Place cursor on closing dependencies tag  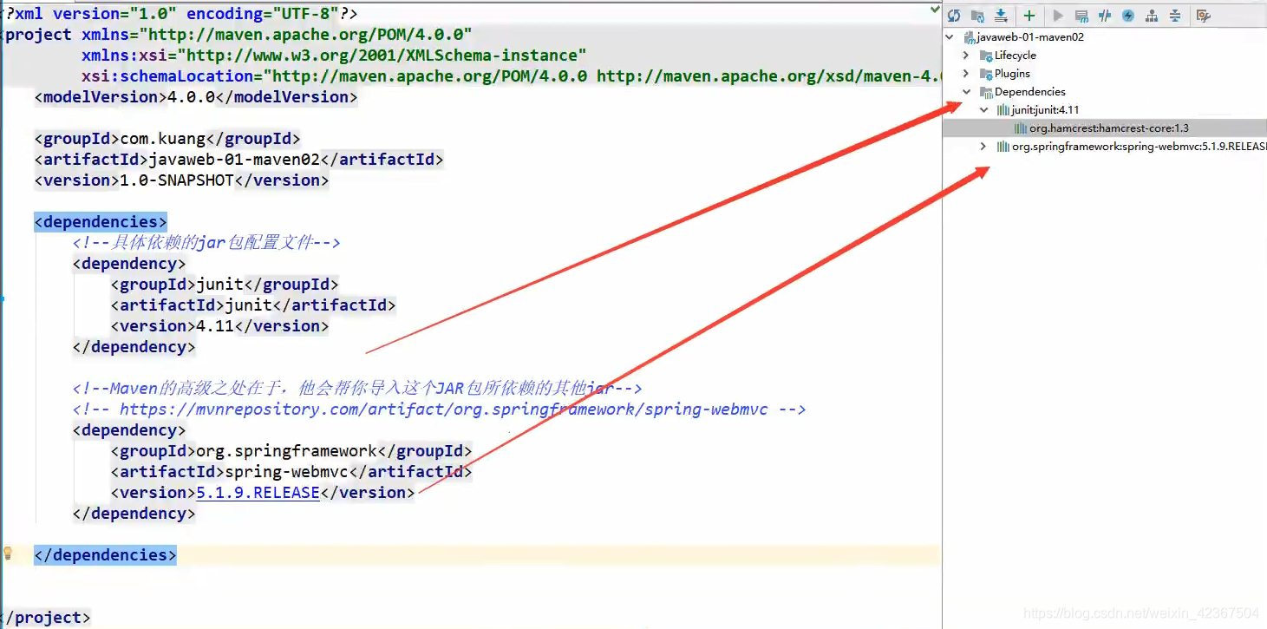[105, 555]
